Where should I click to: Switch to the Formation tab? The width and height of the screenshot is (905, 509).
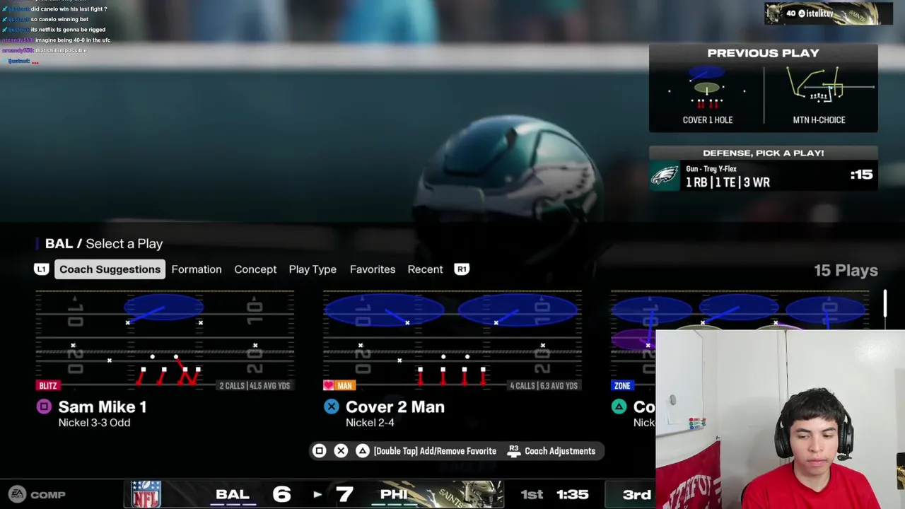tap(197, 269)
